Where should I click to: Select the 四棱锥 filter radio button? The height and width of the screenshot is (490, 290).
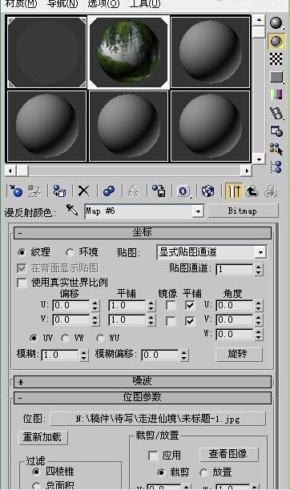point(36,472)
